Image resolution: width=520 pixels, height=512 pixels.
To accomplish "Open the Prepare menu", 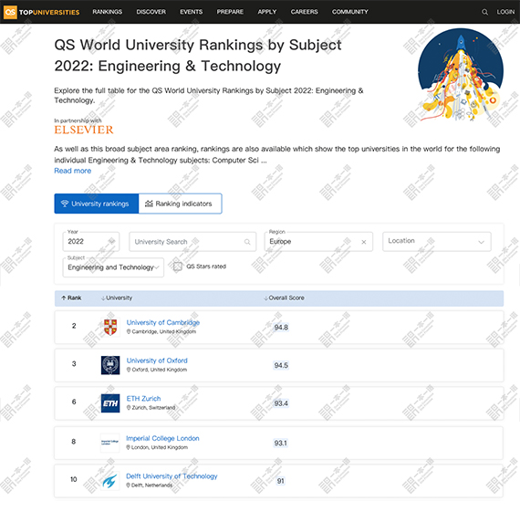I will [x=230, y=12].
